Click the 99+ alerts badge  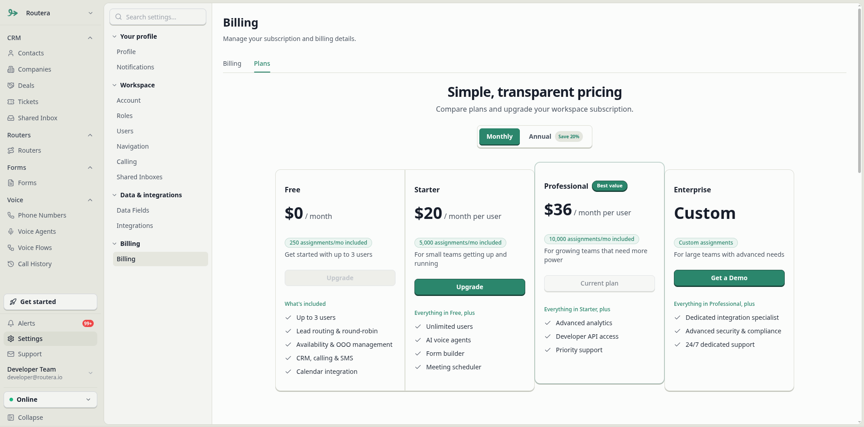pyautogui.click(x=88, y=323)
